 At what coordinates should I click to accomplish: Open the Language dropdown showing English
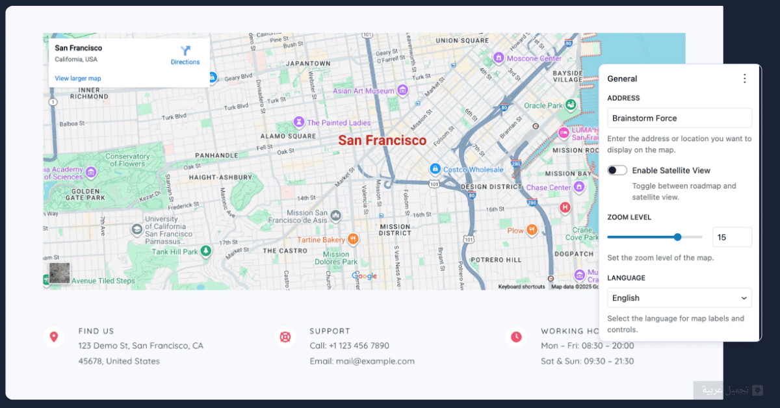coord(679,298)
